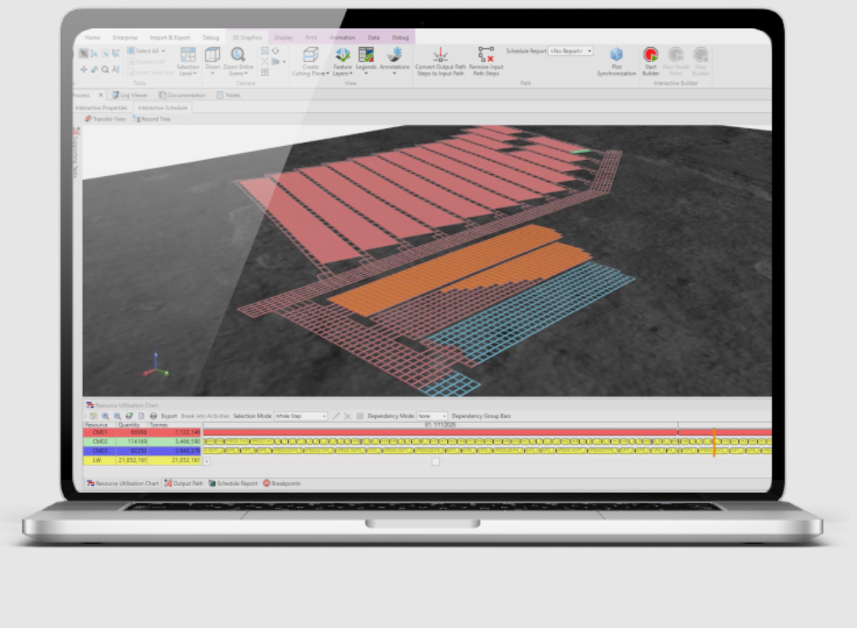
Task: Open the Legends dropdown
Action: click(x=366, y=61)
